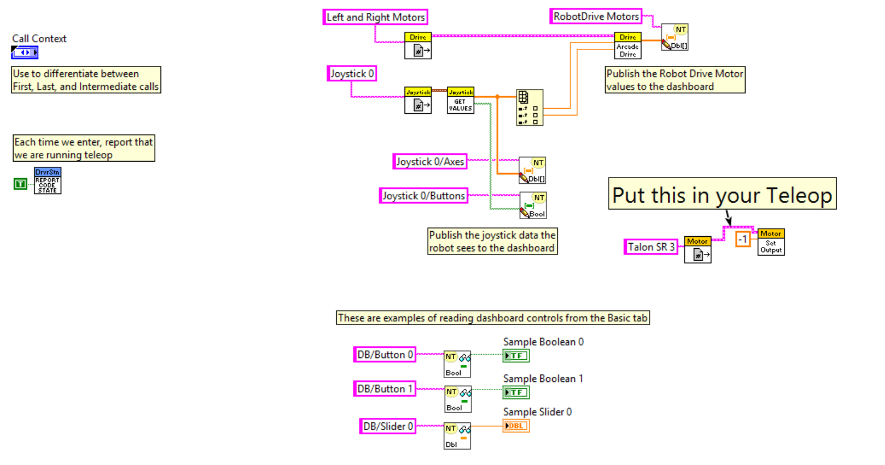Click the 'Use to differentiate between' comment
The height and width of the screenshot is (465, 885).
(x=86, y=80)
